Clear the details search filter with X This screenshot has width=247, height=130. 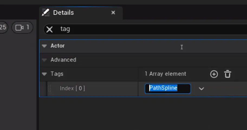pyautogui.click(x=50, y=29)
